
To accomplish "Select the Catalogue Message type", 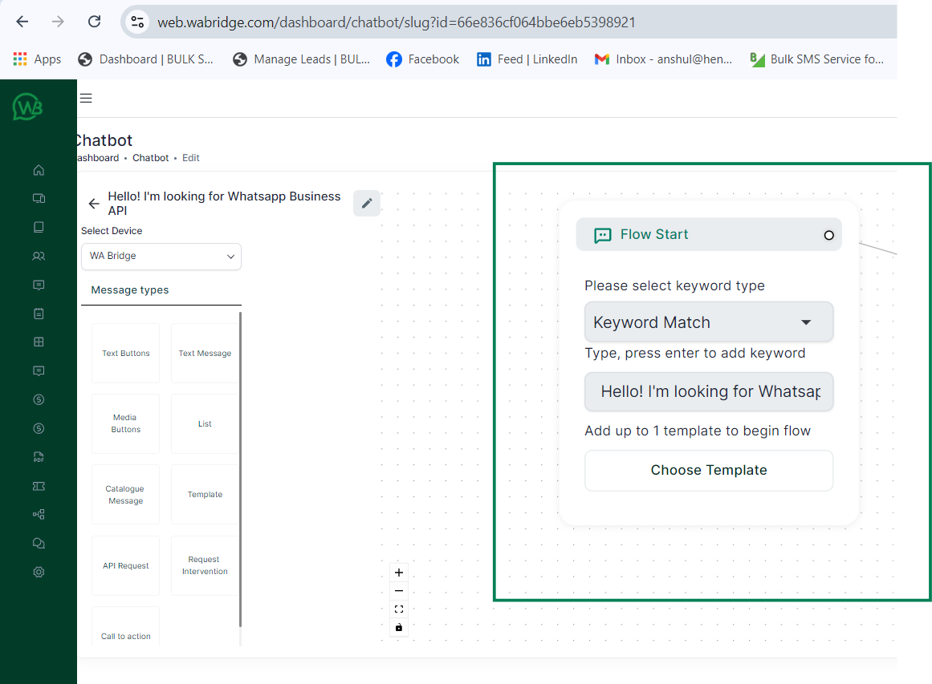I will point(125,495).
